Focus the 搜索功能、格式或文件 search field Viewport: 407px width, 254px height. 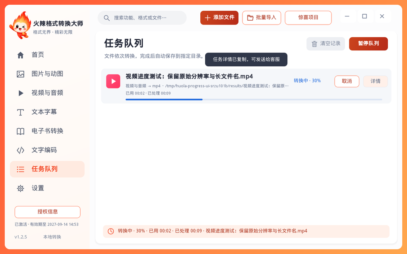coord(142,18)
